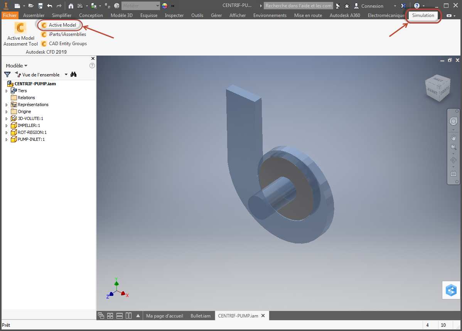Click the Favorites star icon

pyautogui.click(x=347, y=6)
